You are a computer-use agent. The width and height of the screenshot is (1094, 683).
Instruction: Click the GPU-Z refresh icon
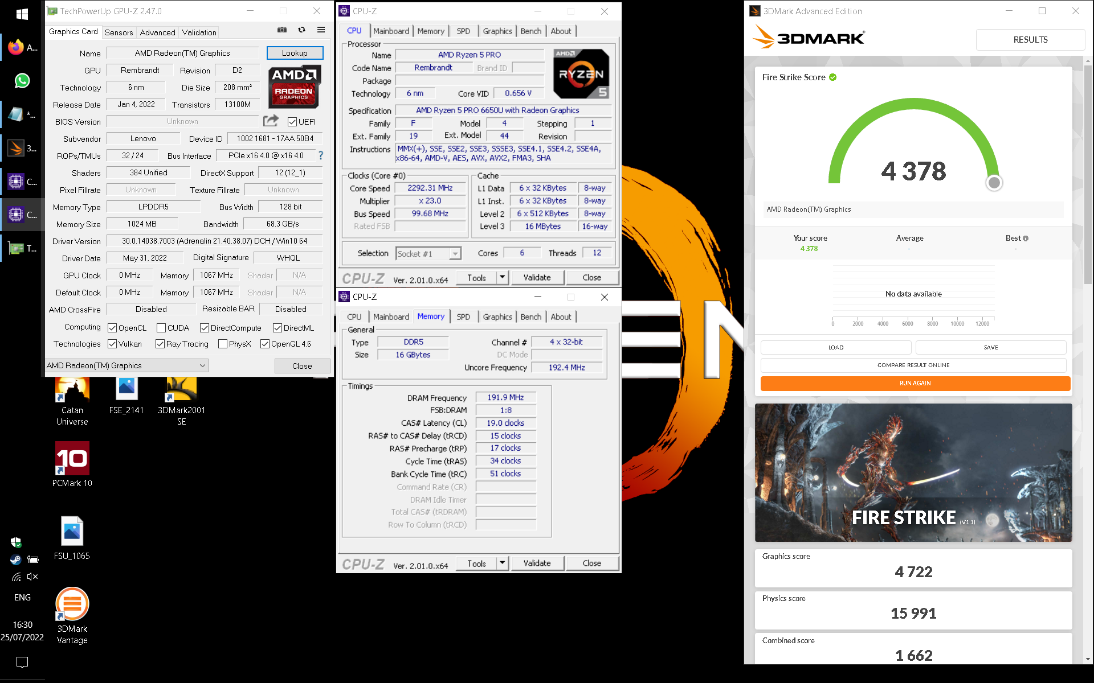point(301,30)
